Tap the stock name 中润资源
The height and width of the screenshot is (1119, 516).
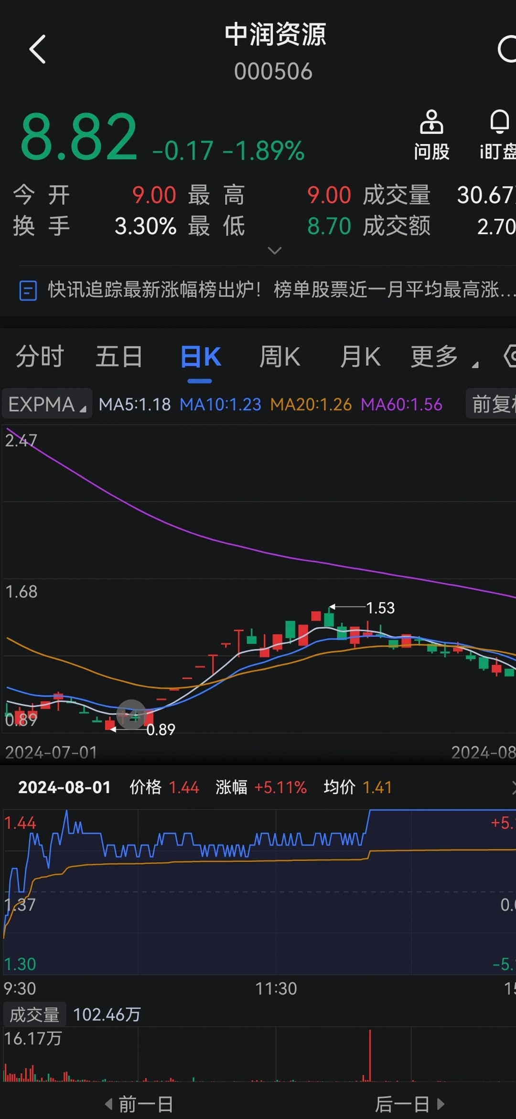click(x=275, y=34)
